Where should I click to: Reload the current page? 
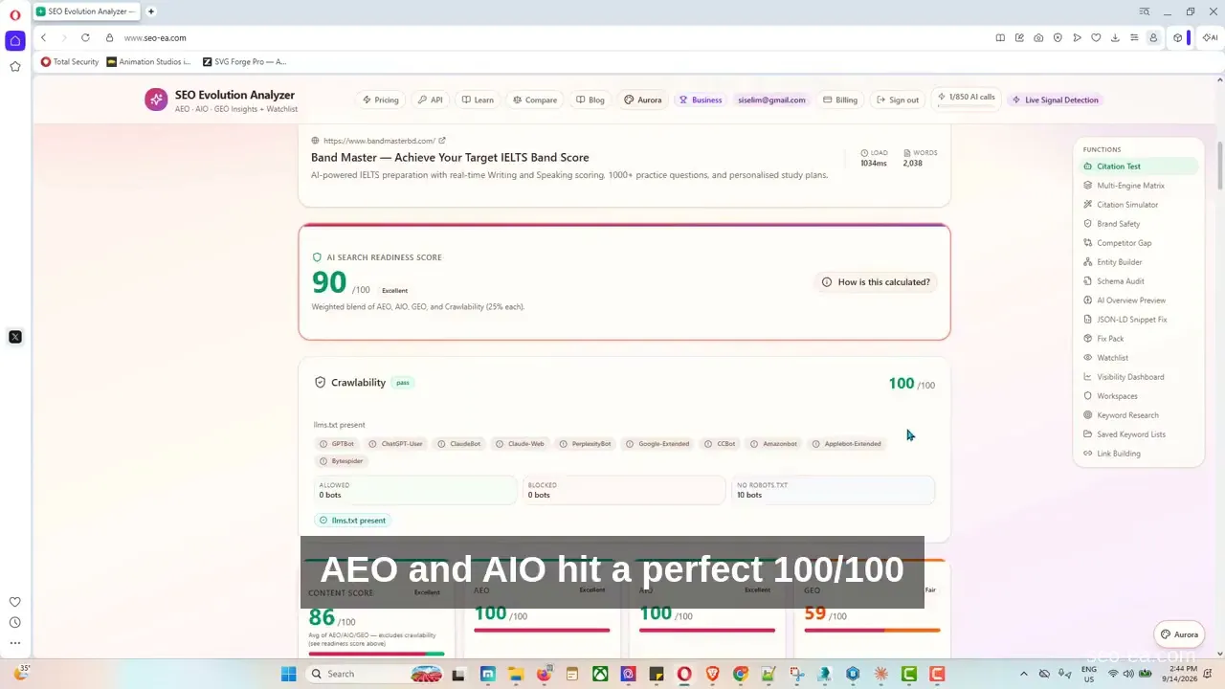click(85, 38)
